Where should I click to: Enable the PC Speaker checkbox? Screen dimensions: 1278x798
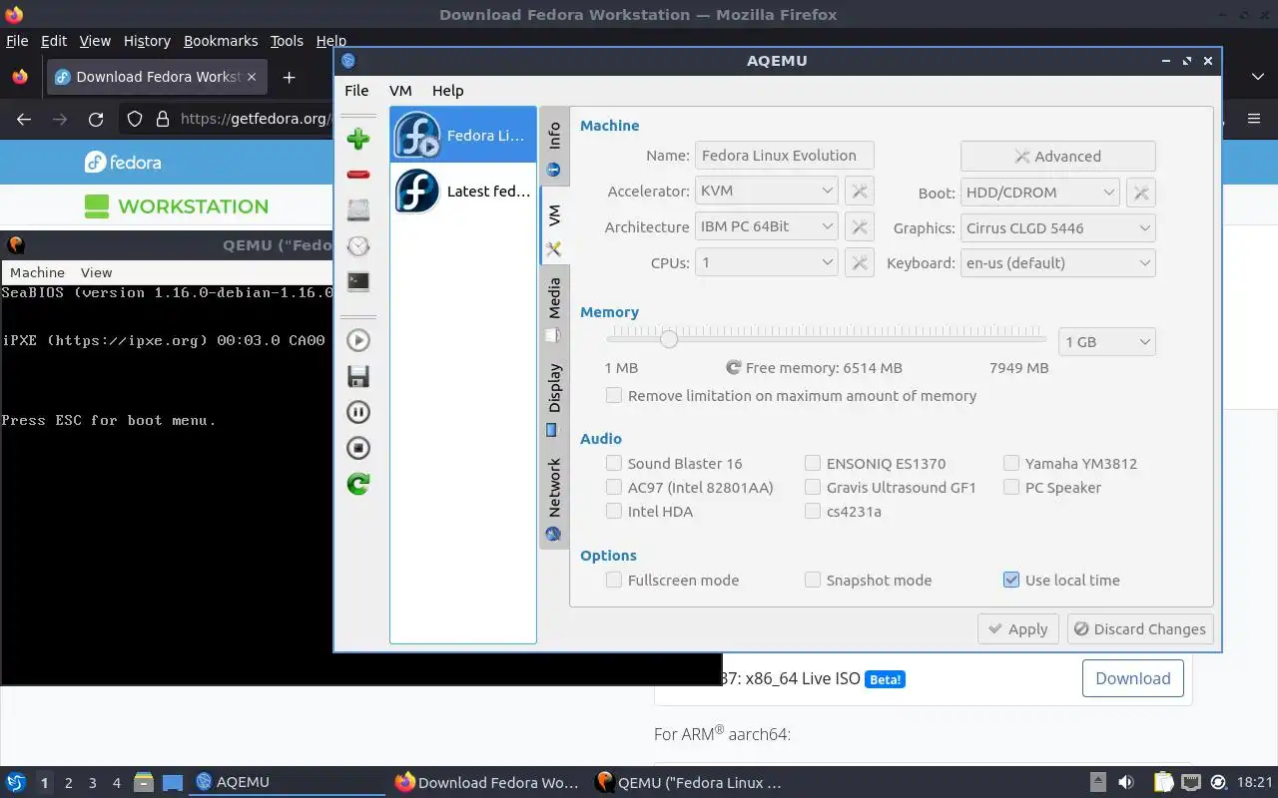tap(1051, 488)
